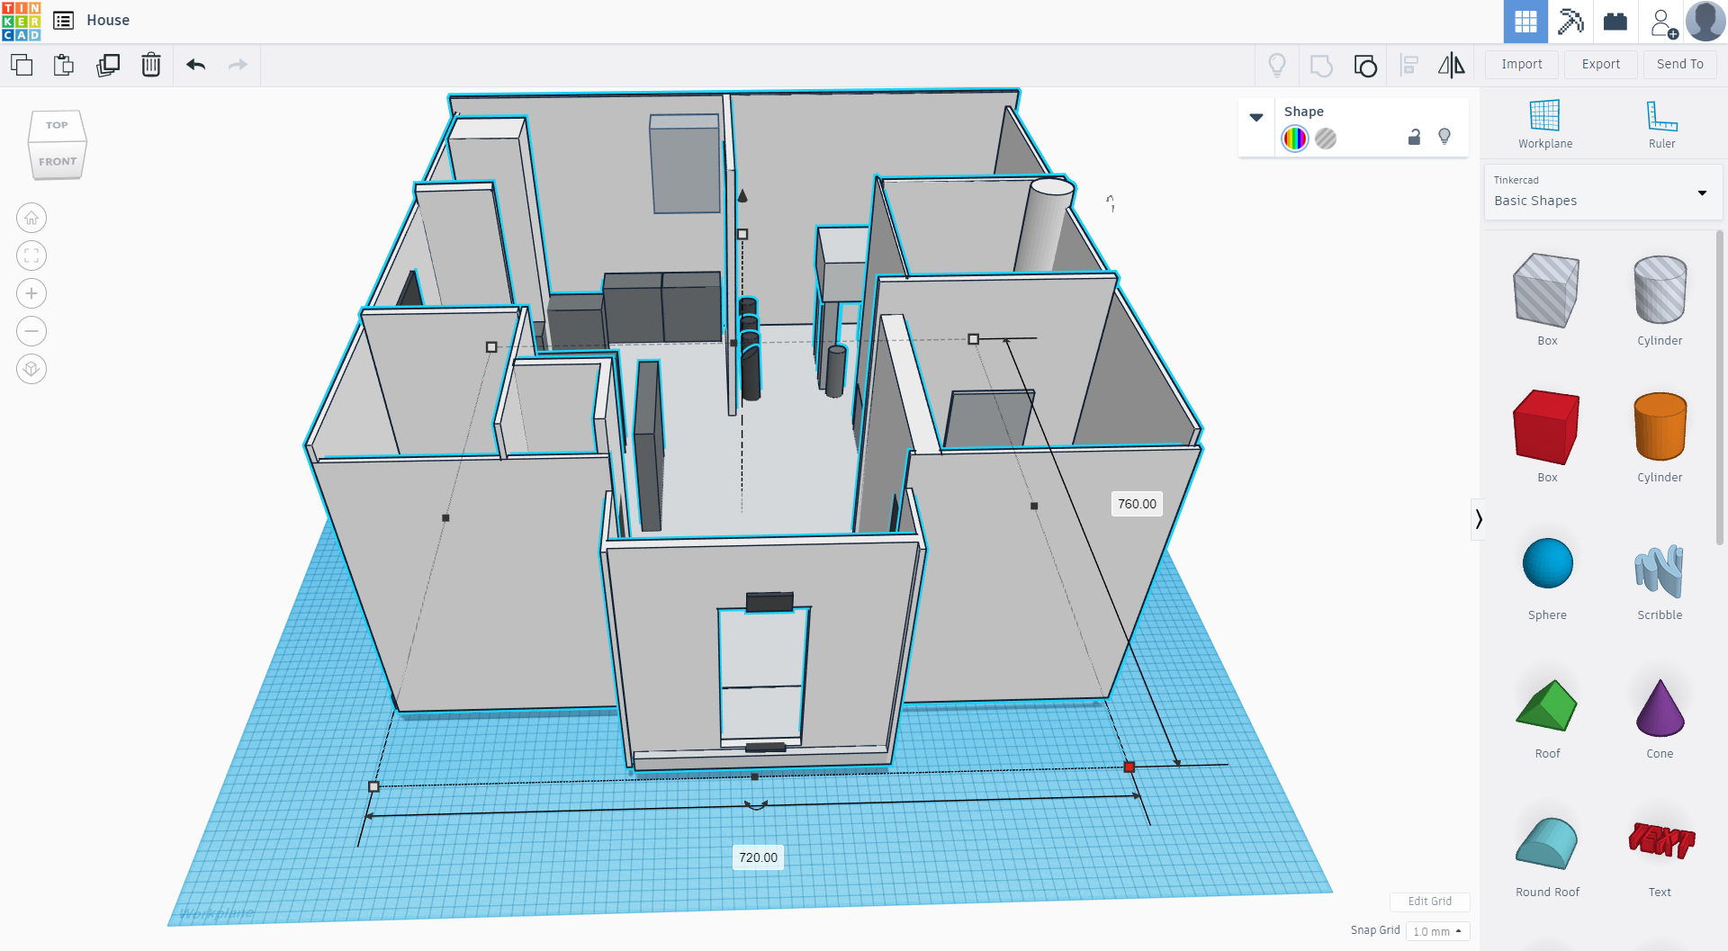Switch to Bricks mode
Viewport: 1728px width, 951px height.
[1615, 22]
